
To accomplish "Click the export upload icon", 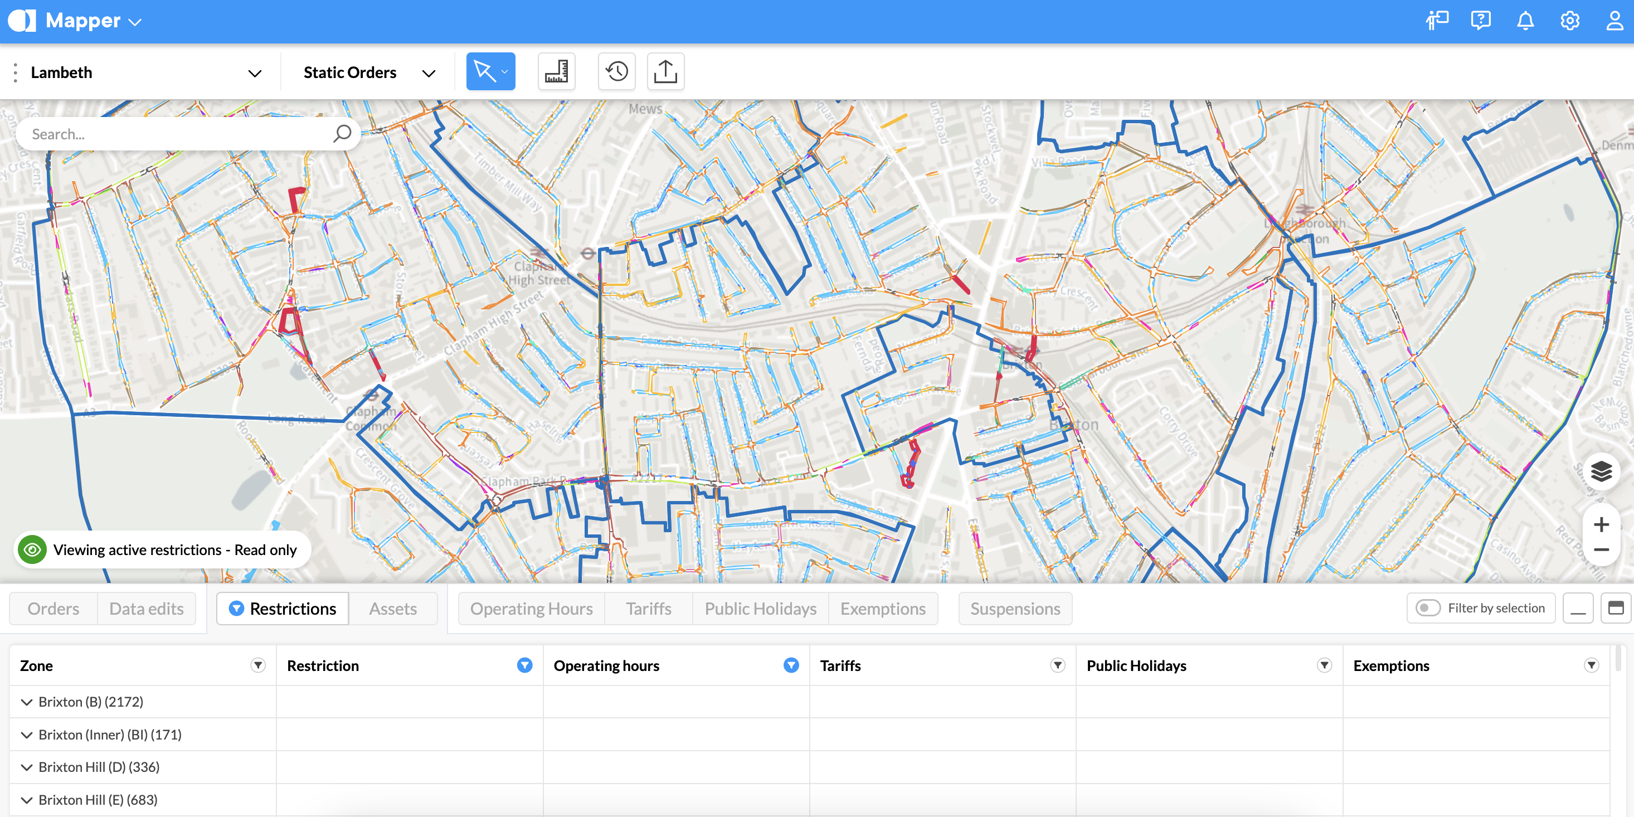I will tap(665, 72).
